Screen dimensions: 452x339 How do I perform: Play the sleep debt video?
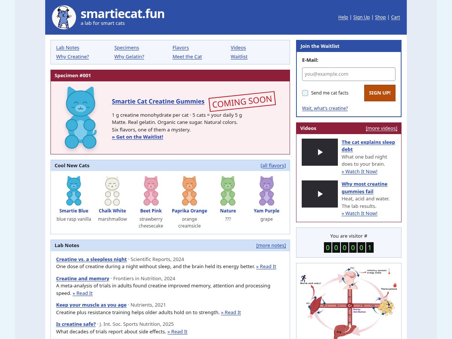coord(320,152)
